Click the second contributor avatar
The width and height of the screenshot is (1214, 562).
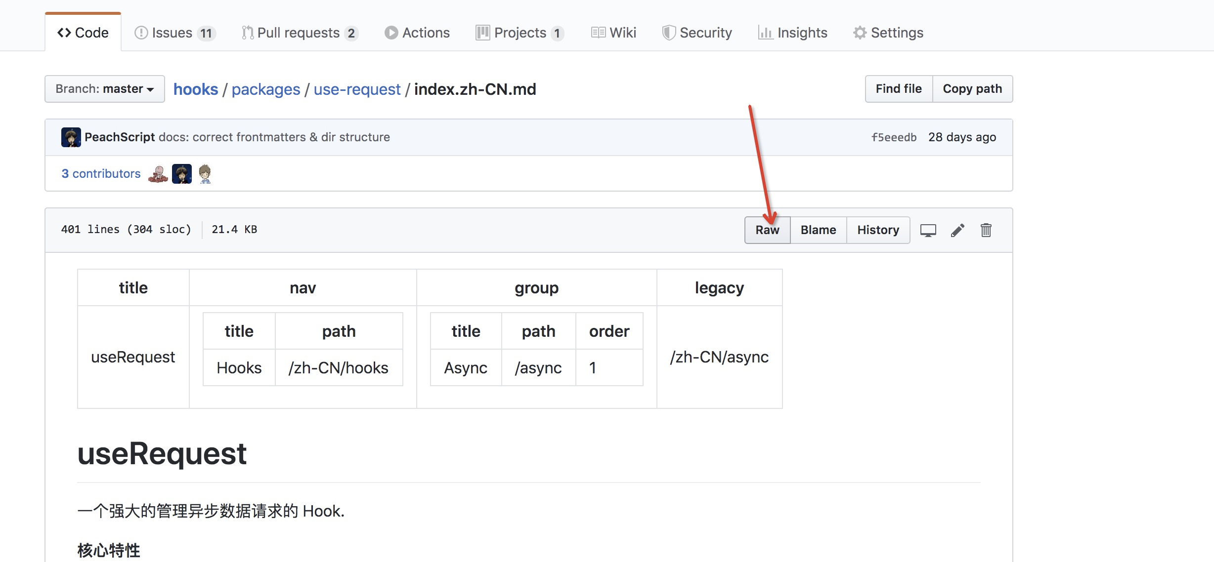point(182,174)
